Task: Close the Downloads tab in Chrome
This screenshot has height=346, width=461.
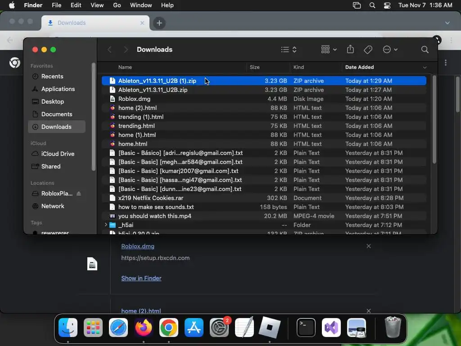Action: (142, 23)
